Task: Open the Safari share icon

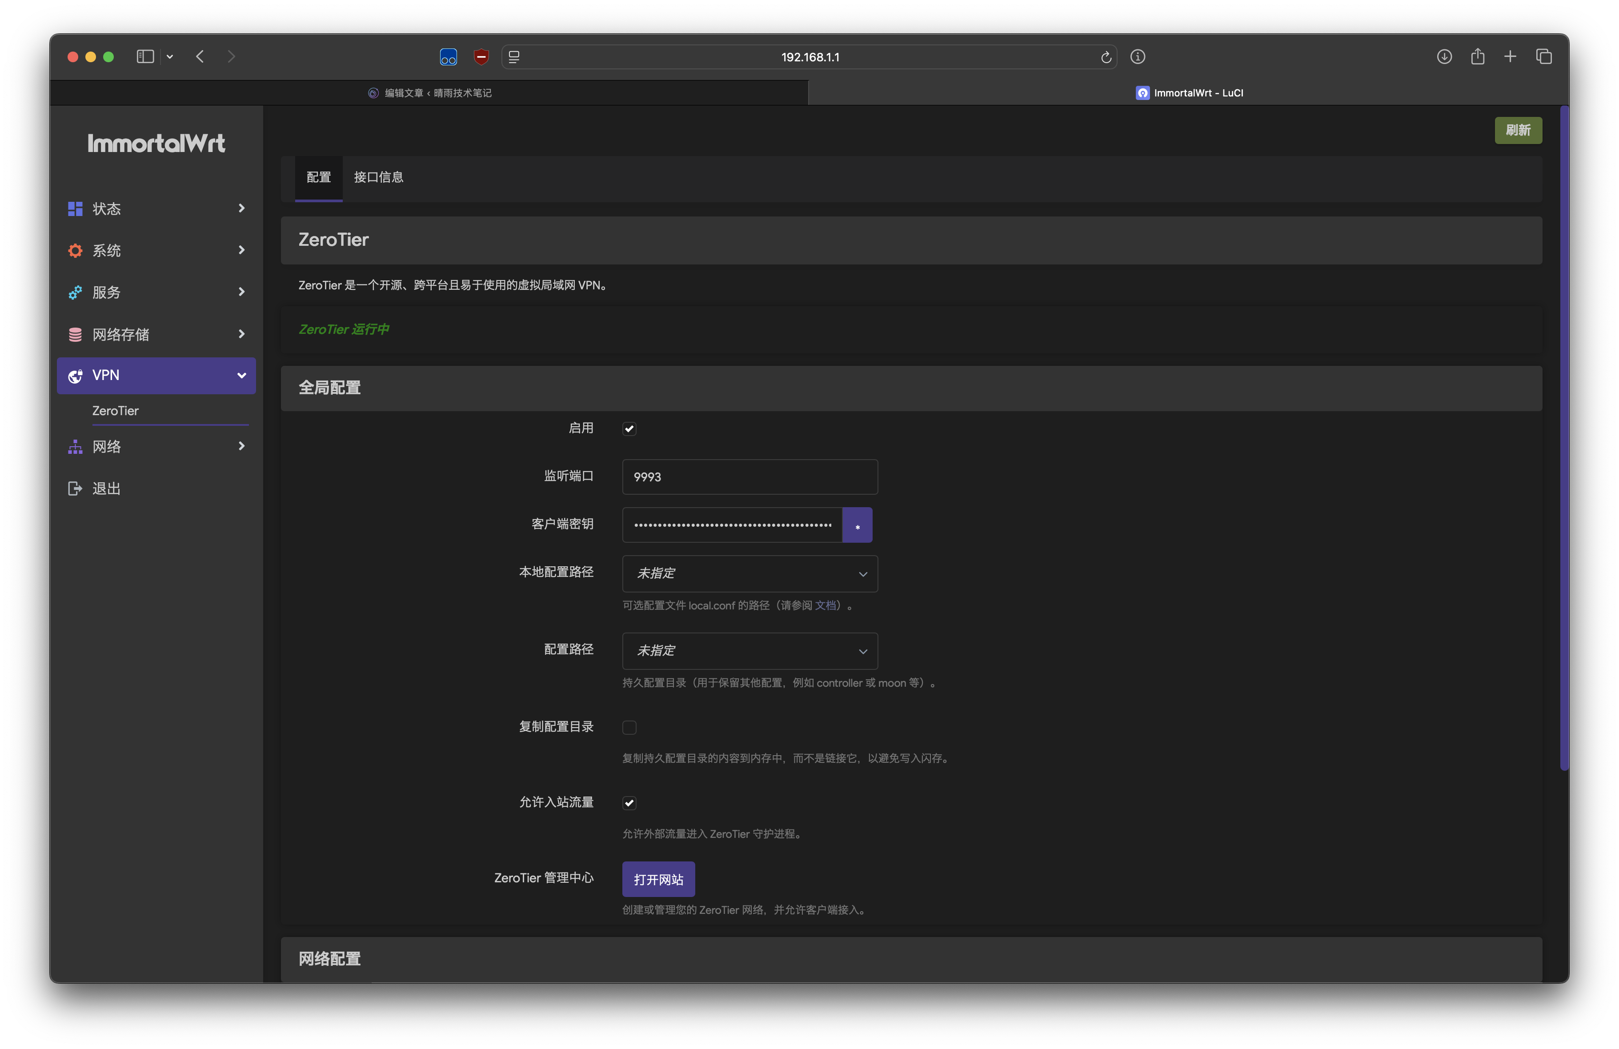Action: (x=1478, y=56)
